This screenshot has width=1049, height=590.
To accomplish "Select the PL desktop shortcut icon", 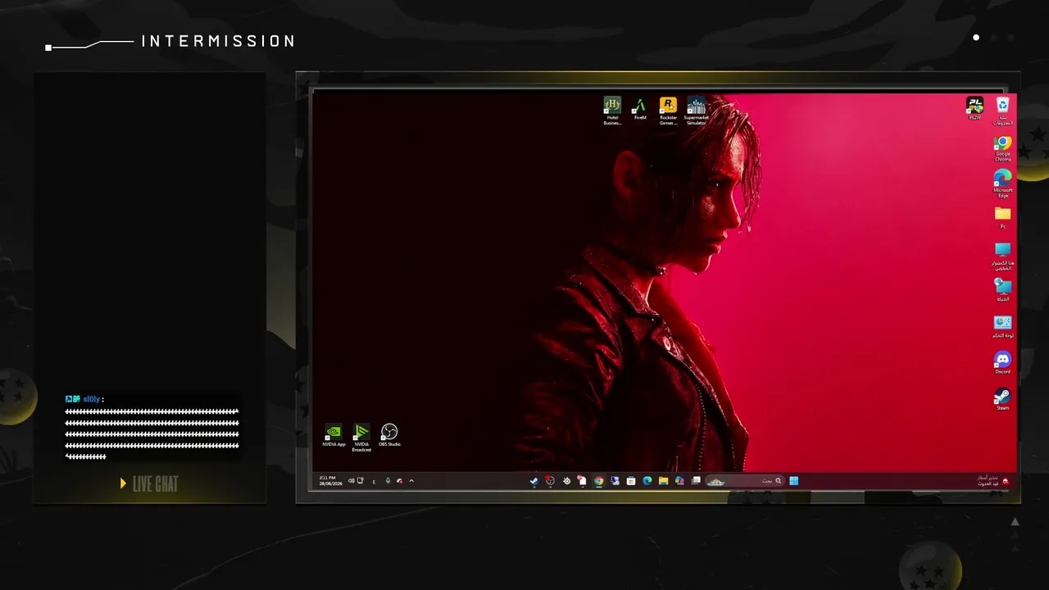I will pos(974,108).
